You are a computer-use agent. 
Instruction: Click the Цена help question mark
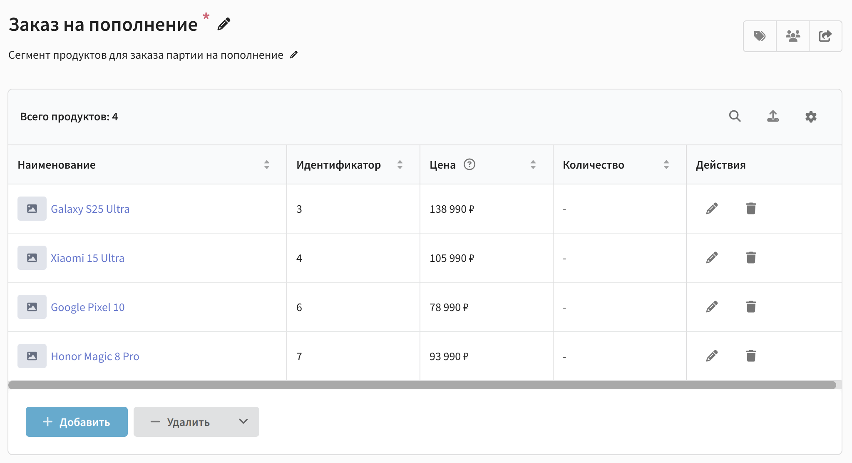point(469,164)
